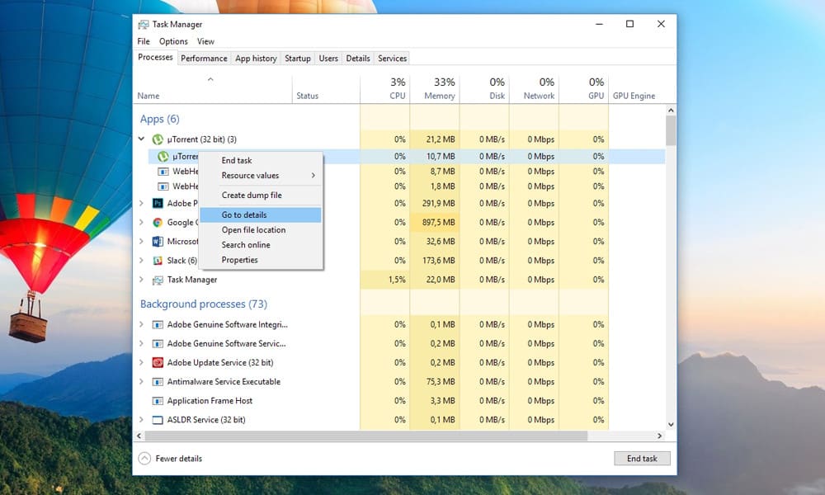Click the Fewer details link
This screenshot has height=495, width=825.
[x=179, y=459]
